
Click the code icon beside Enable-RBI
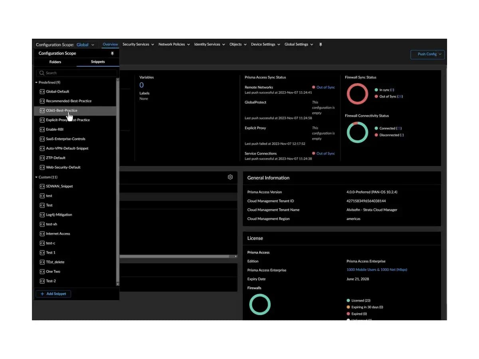[42, 129]
